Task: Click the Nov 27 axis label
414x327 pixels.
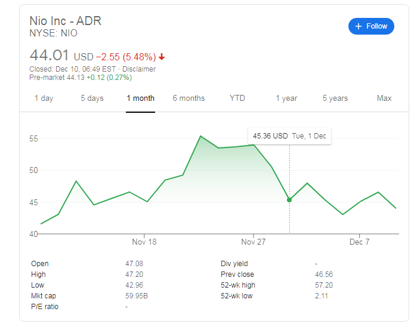Action: point(253,242)
